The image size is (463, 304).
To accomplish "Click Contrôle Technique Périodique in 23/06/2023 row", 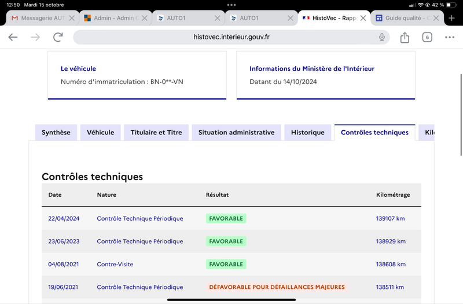I will click(140, 241).
